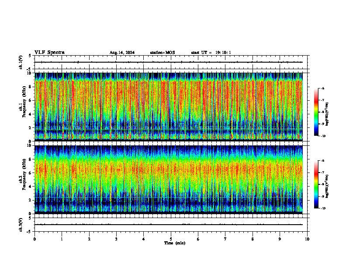Click the ch.2 spectrogram panel
The width and height of the screenshot is (346, 268).
point(168,180)
